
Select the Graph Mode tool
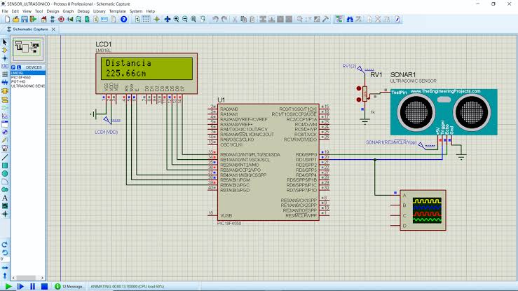tap(5, 116)
